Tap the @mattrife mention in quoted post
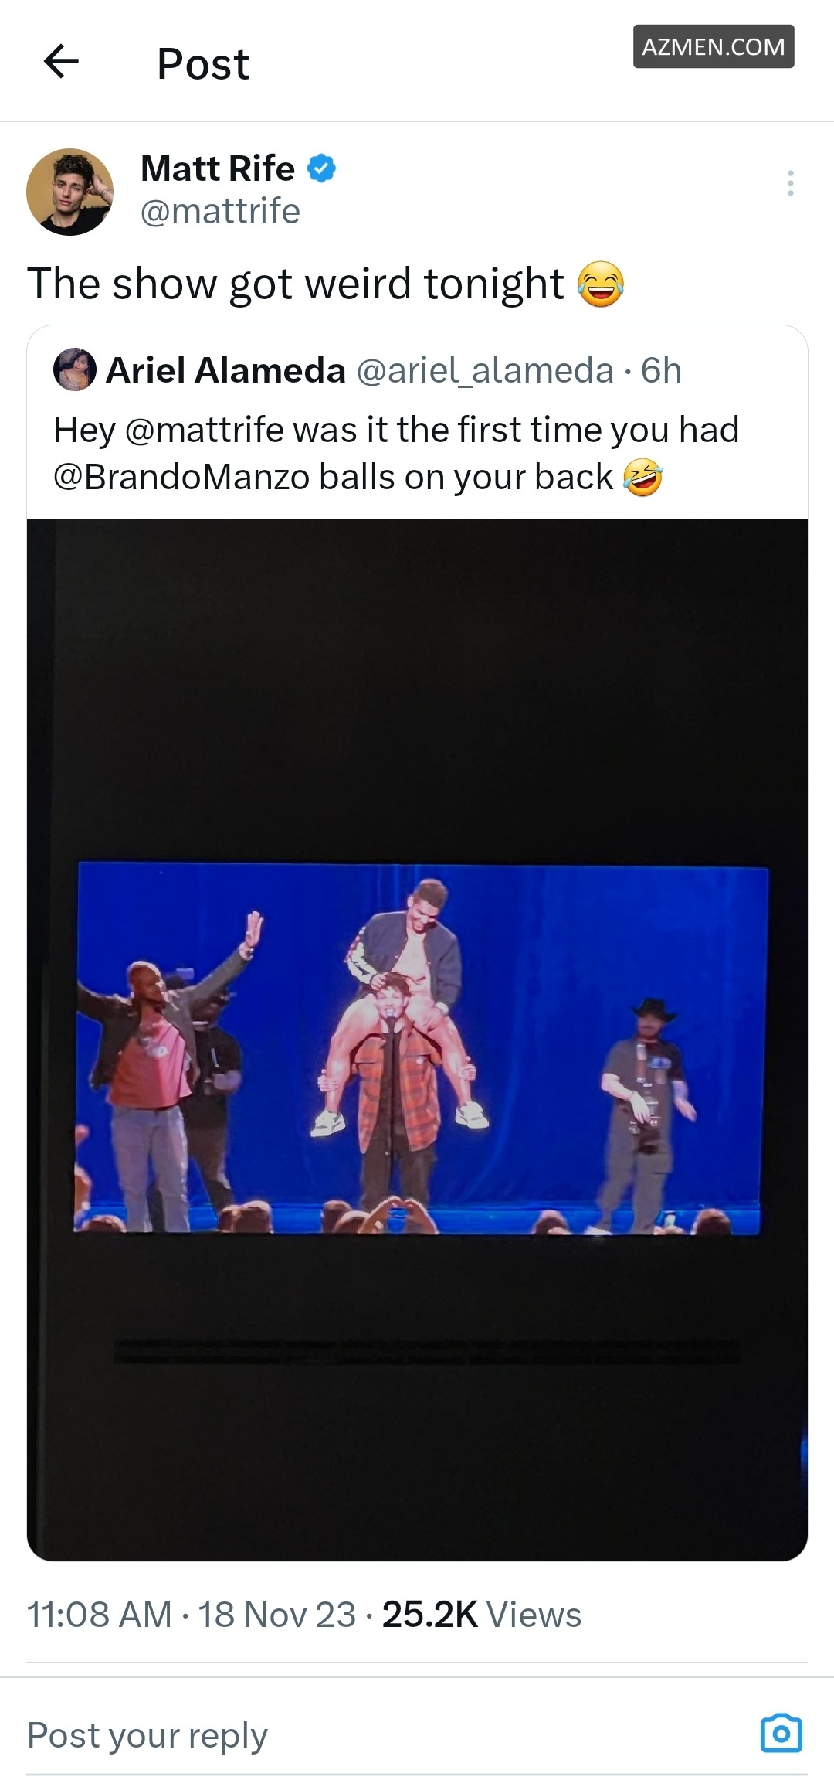The height and width of the screenshot is (1787, 834). click(x=203, y=430)
